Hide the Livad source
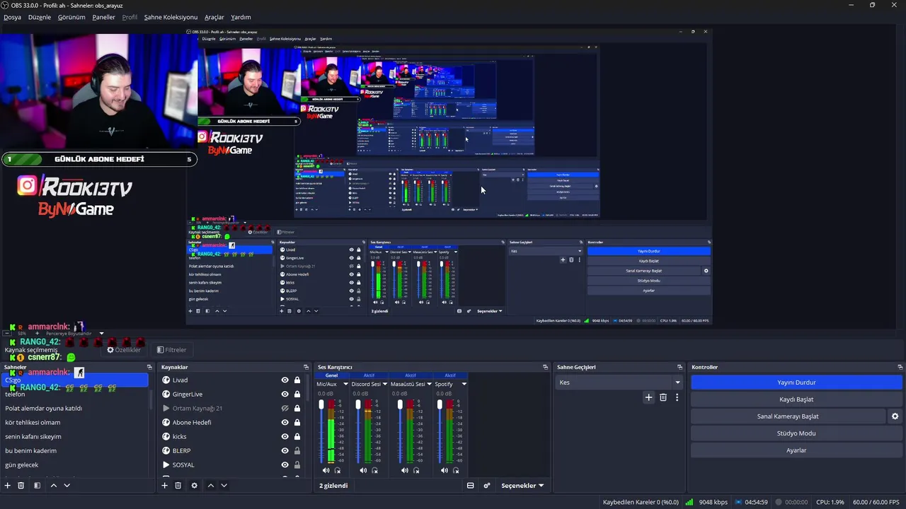Viewport: 906px width, 509px height. [285, 380]
